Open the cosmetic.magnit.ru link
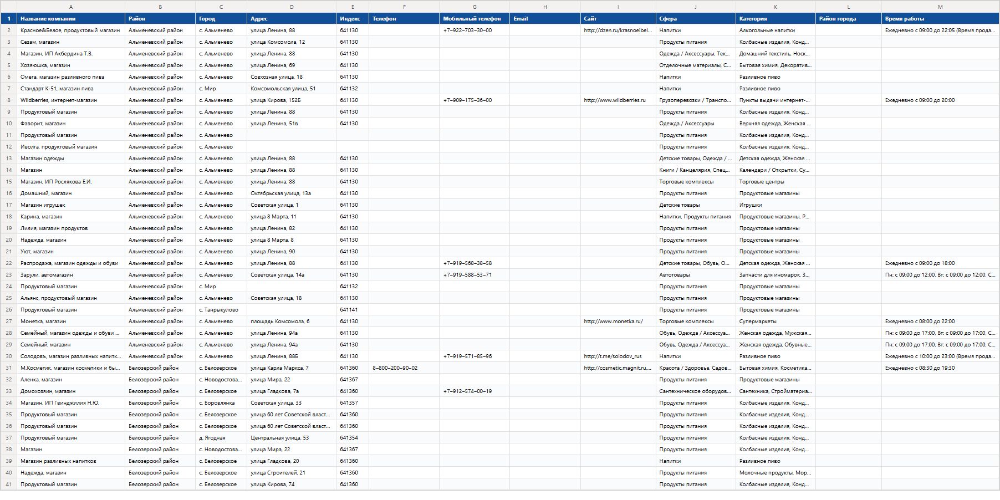Image resolution: width=1000 pixels, height=500 pixels. (x=618, y=368)
